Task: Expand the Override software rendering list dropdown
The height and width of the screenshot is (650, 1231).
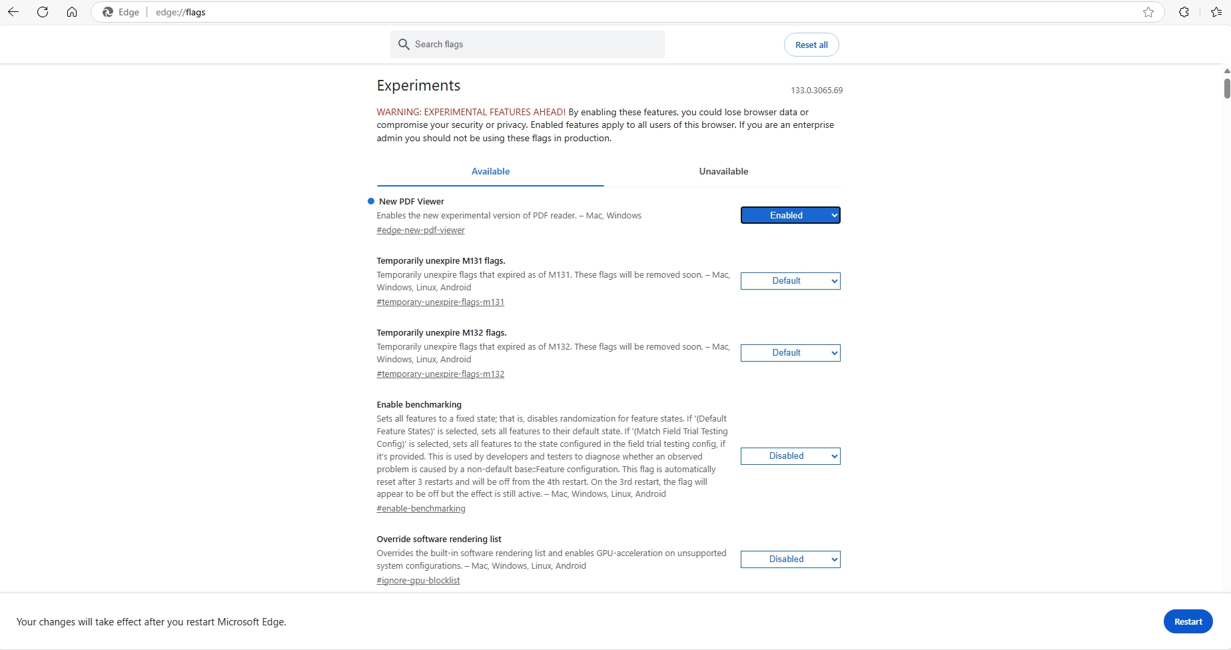Action: 790,559
